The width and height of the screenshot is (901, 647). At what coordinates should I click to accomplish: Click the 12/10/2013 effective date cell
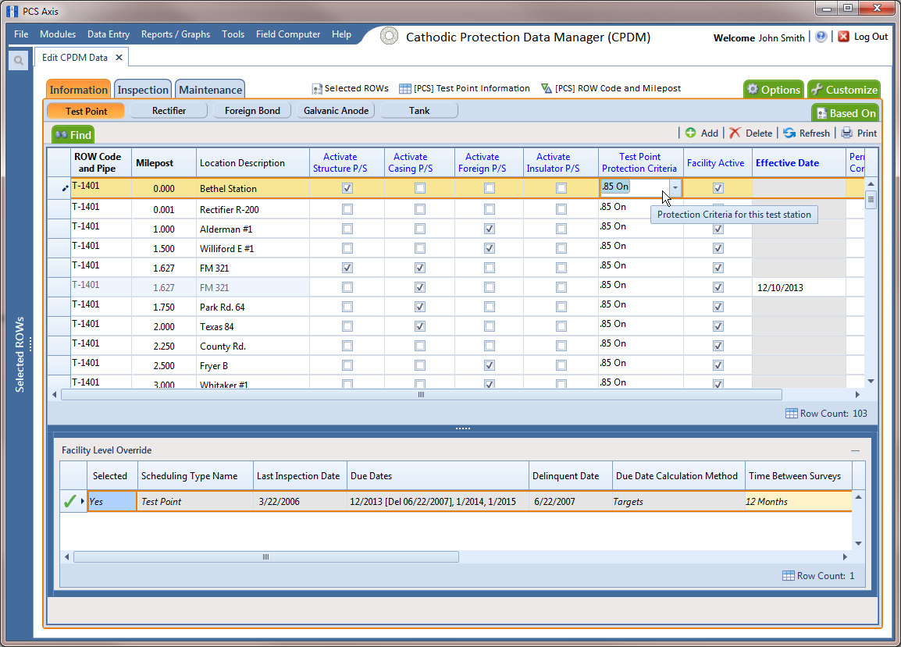point(799,287)
